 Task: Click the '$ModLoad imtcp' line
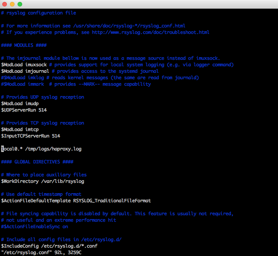[20, 130]
